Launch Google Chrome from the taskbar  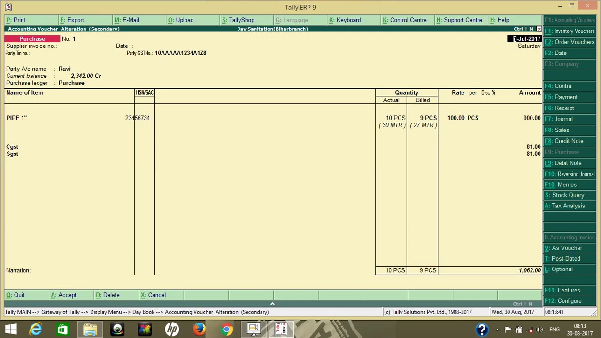(x=226, y=329)
